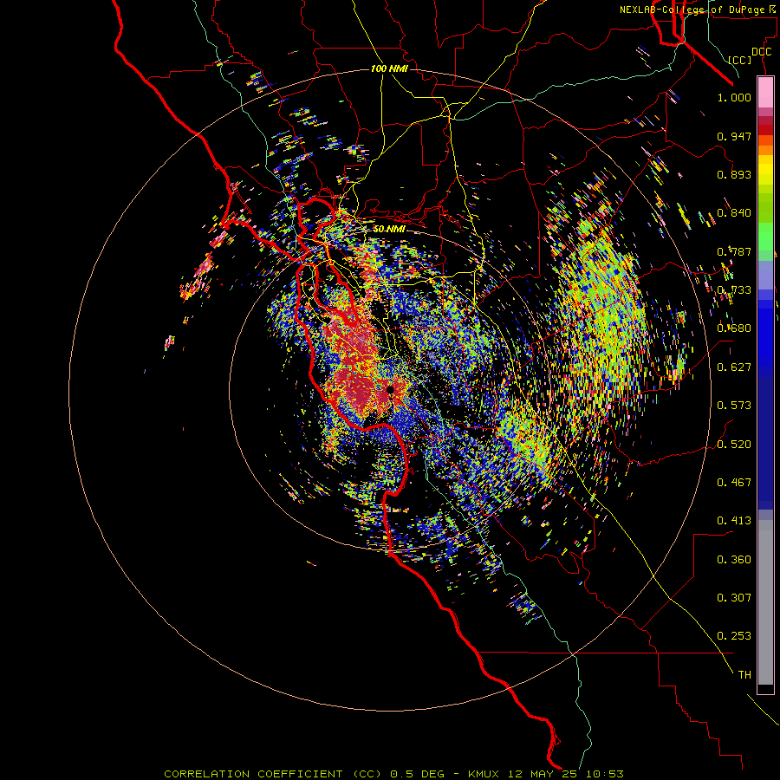Click the 0.947 scale value
The width and height of the screenshot is (780, 780).
[734, 136]
